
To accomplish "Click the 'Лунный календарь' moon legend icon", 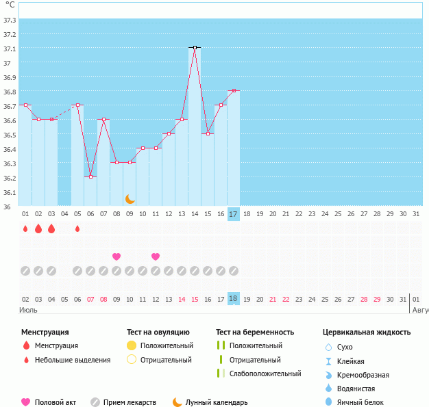I will click(x=177, y=402).
